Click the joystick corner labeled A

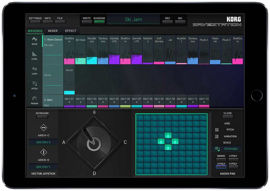pos(64,142)
